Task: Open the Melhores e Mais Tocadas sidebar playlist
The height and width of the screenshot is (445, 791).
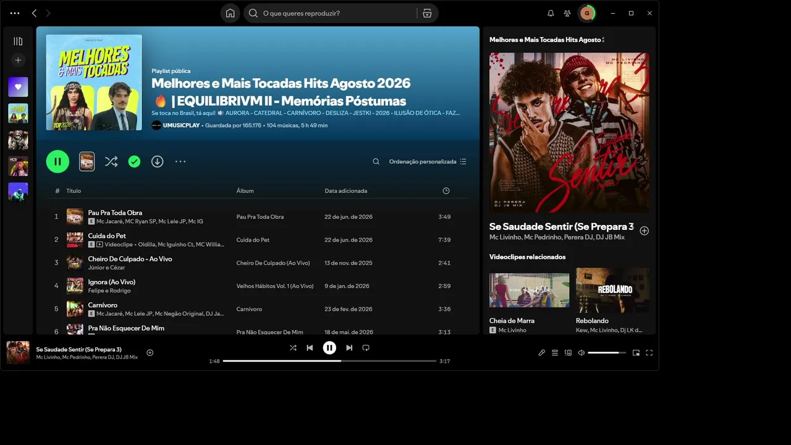Action: 18,114
